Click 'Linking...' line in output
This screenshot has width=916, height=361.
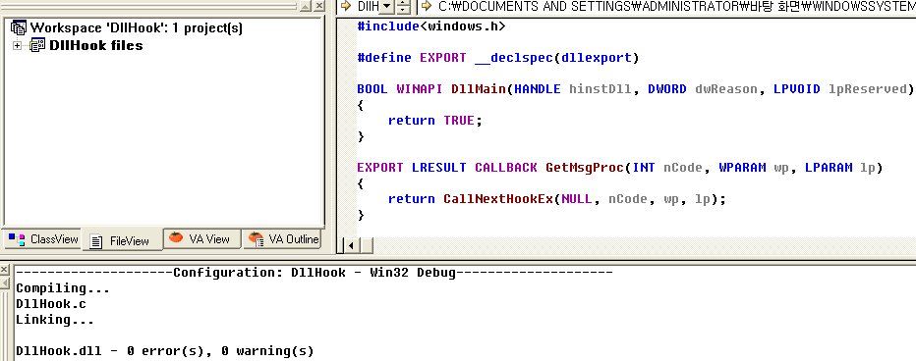[55, 320]
